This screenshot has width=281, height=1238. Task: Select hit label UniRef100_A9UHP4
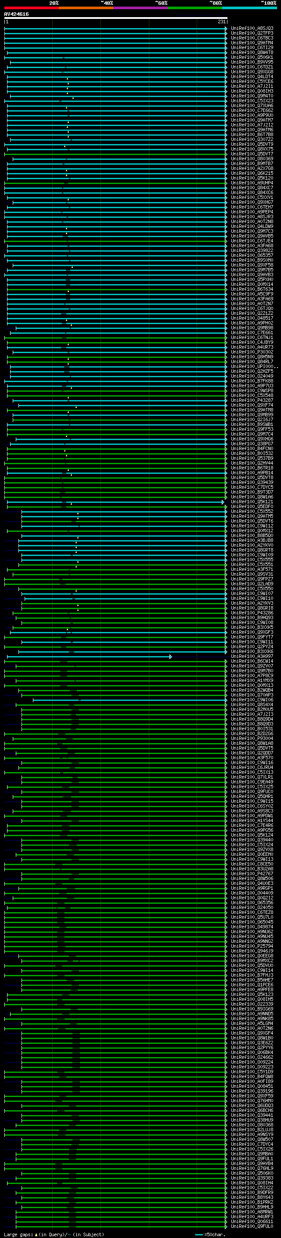(252, 183)
